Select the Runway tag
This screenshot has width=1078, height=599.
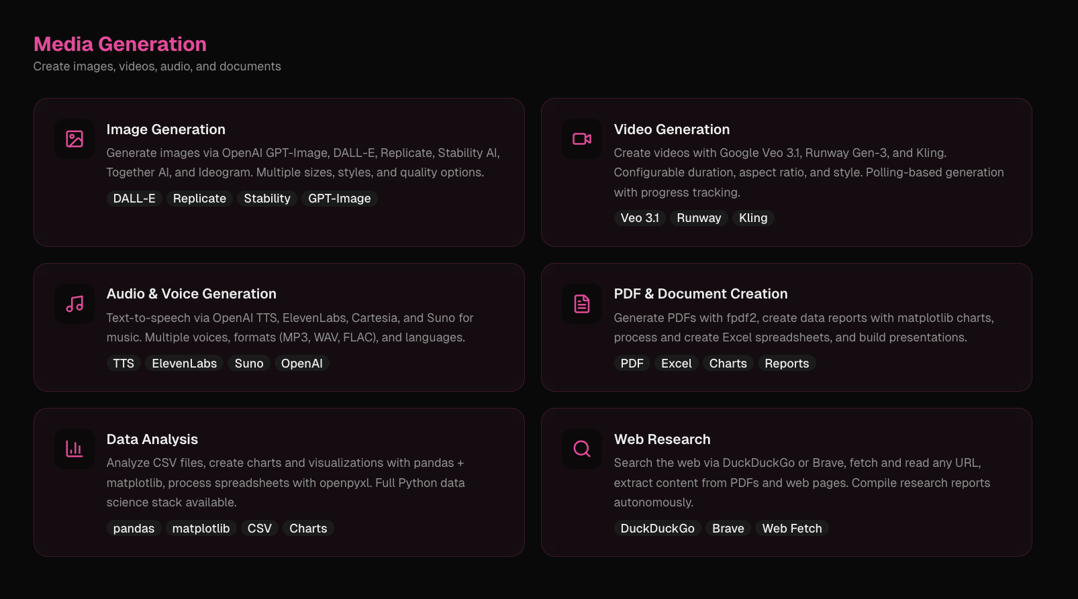pos(699,218)
